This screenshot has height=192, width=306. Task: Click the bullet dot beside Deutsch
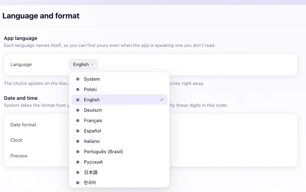coord(78,110)
